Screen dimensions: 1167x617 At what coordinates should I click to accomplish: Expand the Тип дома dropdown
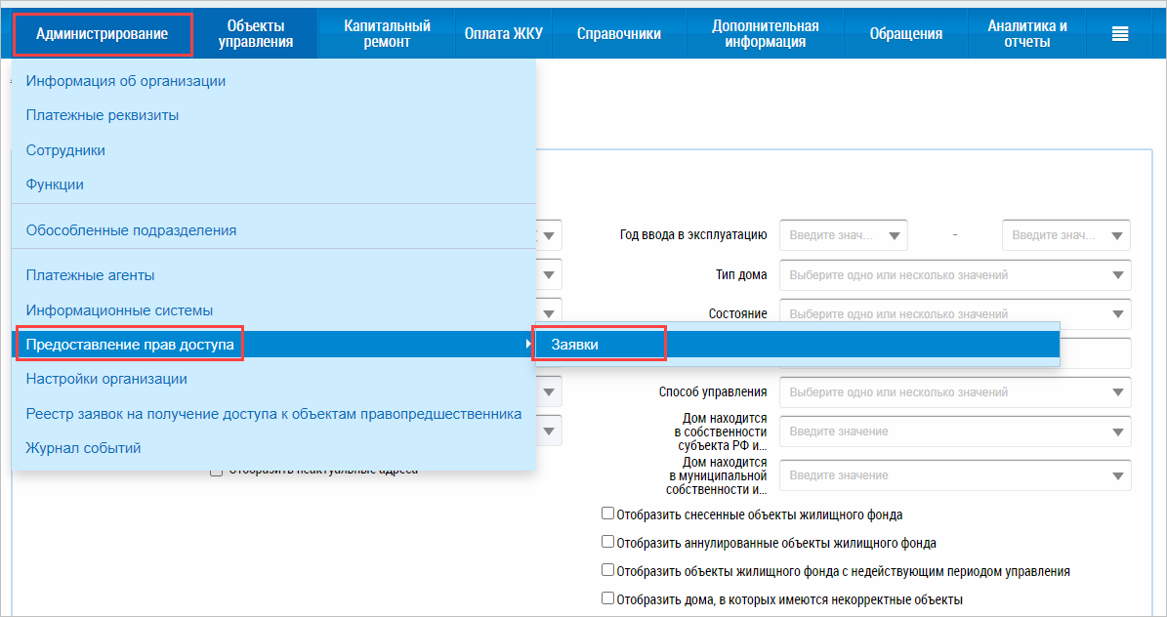coord(955,275)
